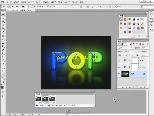Click new layer icon in Layers panel
Image resolution: width=154 pixels, height=116 pixels.
[x=141, y=87]
